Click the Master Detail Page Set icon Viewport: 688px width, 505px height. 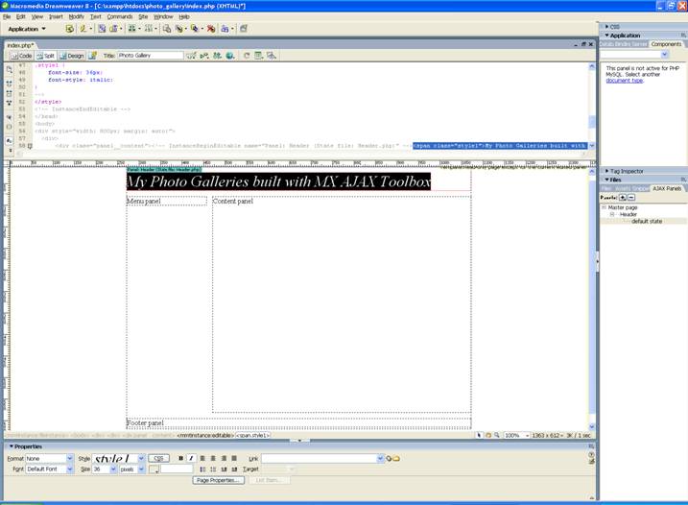pos(167,29)
